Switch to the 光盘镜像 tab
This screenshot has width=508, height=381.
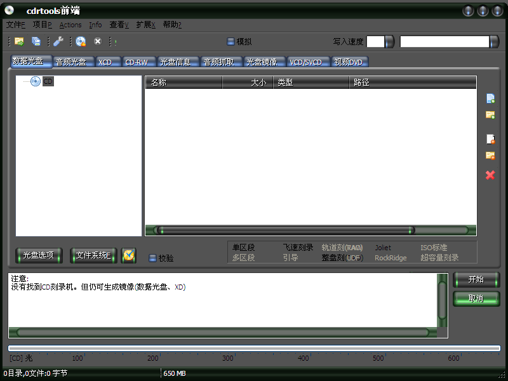click(265, 62)
